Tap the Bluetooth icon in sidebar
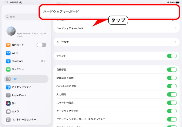The height and width of the screenshot is (127, 182). click(8, 61)
